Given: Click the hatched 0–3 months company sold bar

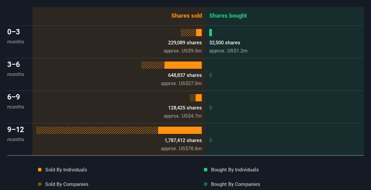Looking at the screenshot, I should [188, 33].
